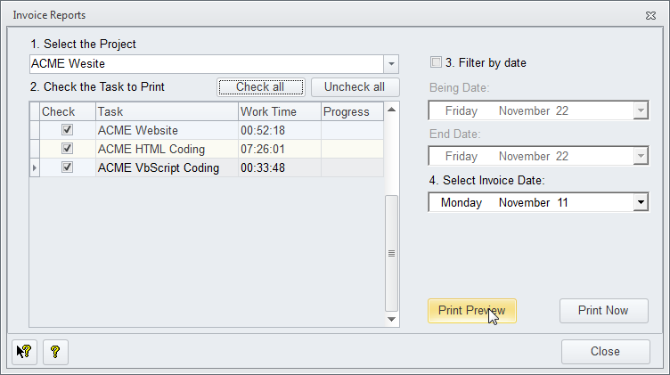Click the Print Now button
This screenshot has width=670, height=375.
603,311
